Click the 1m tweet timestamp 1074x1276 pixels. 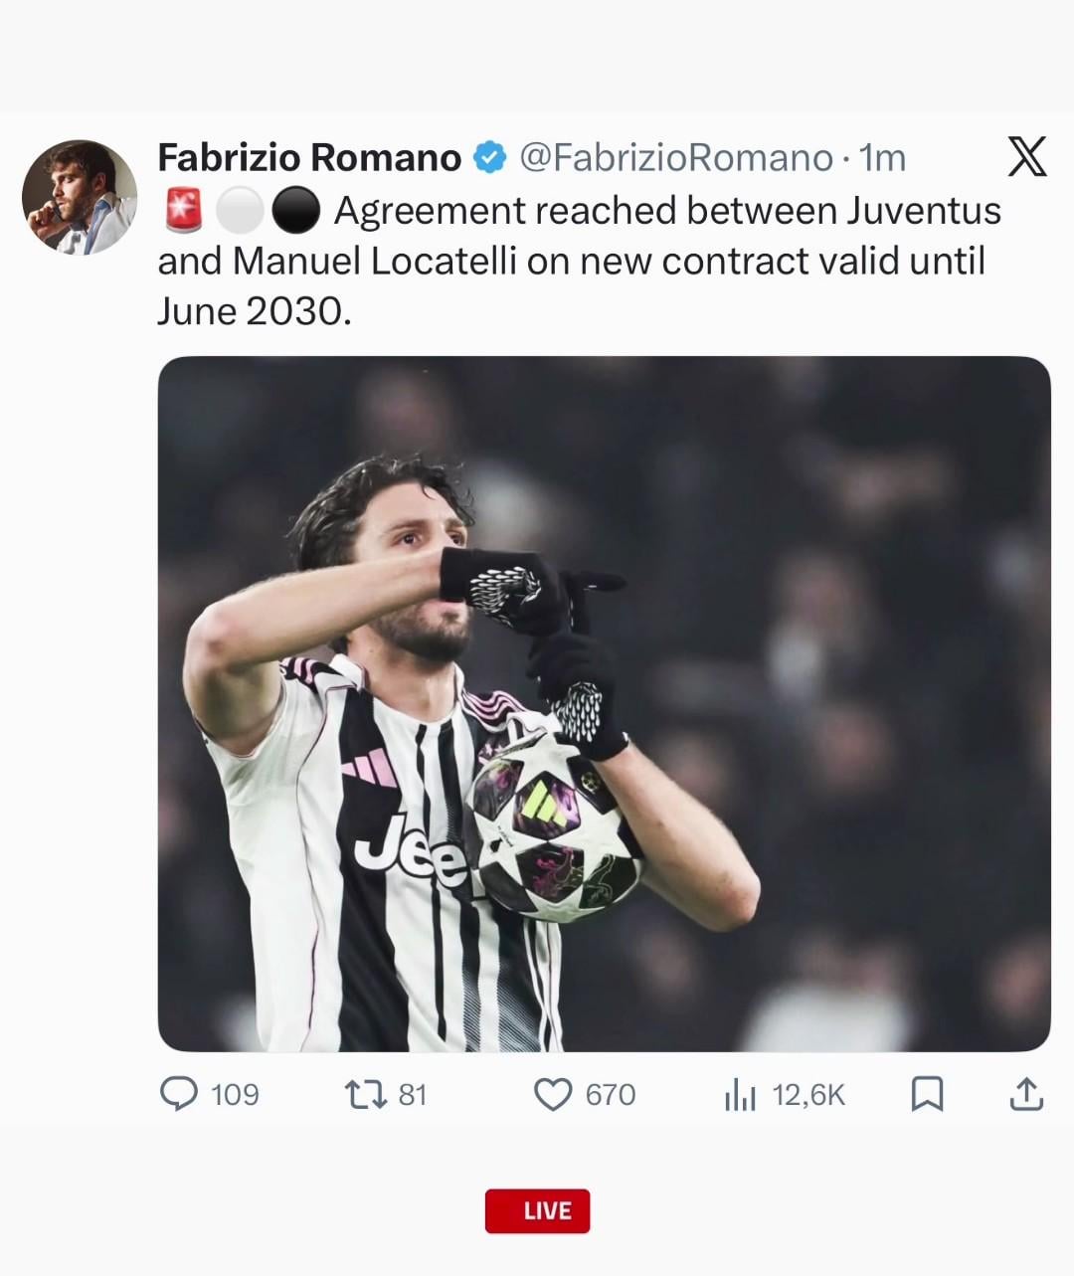coord(882,157)
